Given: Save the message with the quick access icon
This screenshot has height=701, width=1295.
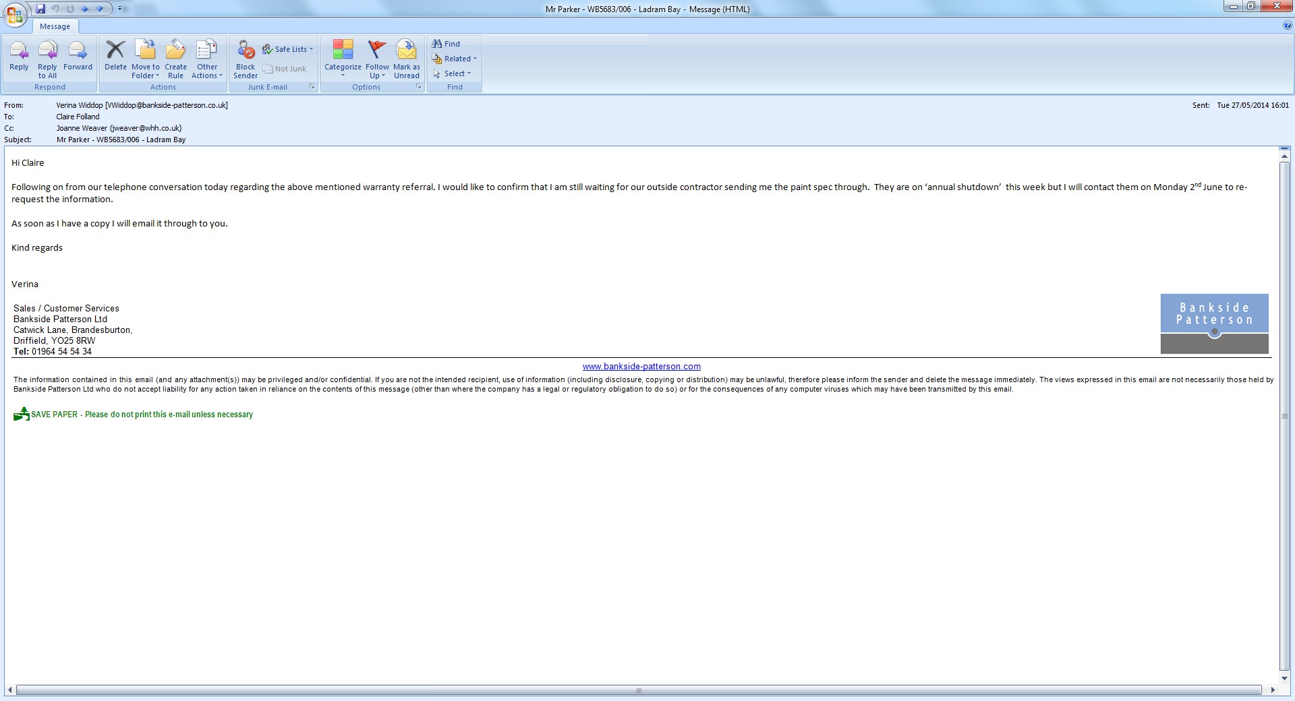Looking at the screenshot, I should tap(40, 9).
